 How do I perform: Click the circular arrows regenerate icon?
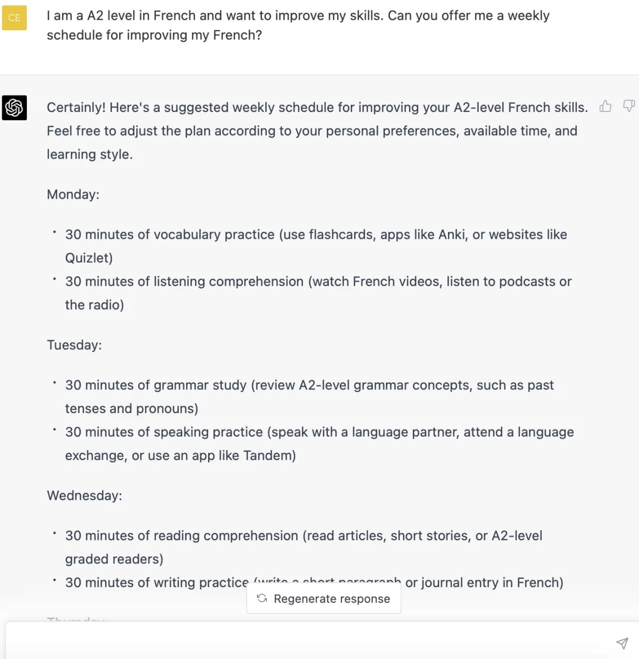[x=262, y=599]
